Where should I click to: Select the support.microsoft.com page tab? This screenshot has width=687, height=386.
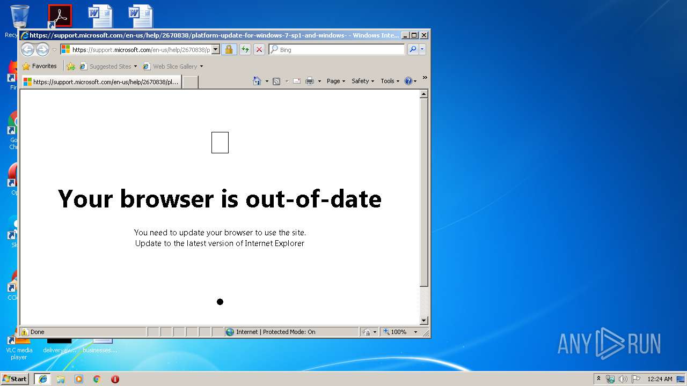[101, 82]
